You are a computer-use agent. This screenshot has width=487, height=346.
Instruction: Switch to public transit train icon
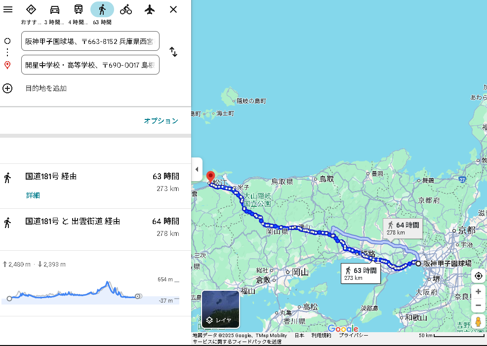[x=78, y=9]
